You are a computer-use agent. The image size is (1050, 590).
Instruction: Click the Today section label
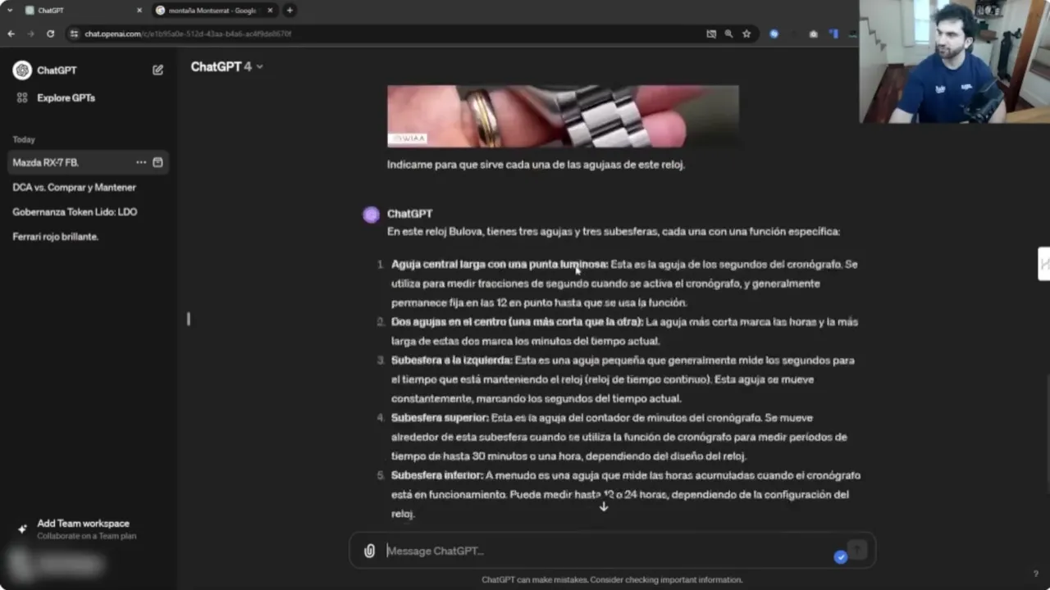(24, 139)
